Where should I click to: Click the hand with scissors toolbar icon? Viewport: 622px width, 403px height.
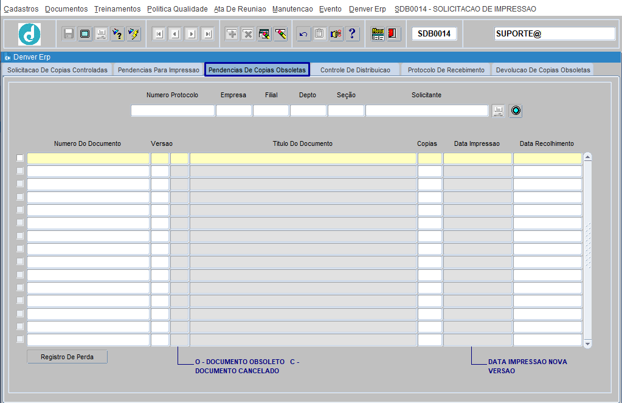coord(336,33)
